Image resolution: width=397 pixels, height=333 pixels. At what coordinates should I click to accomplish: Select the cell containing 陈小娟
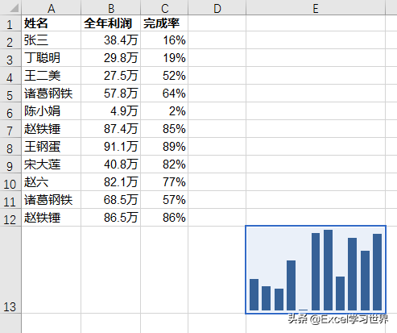click(x=52, y=111)
